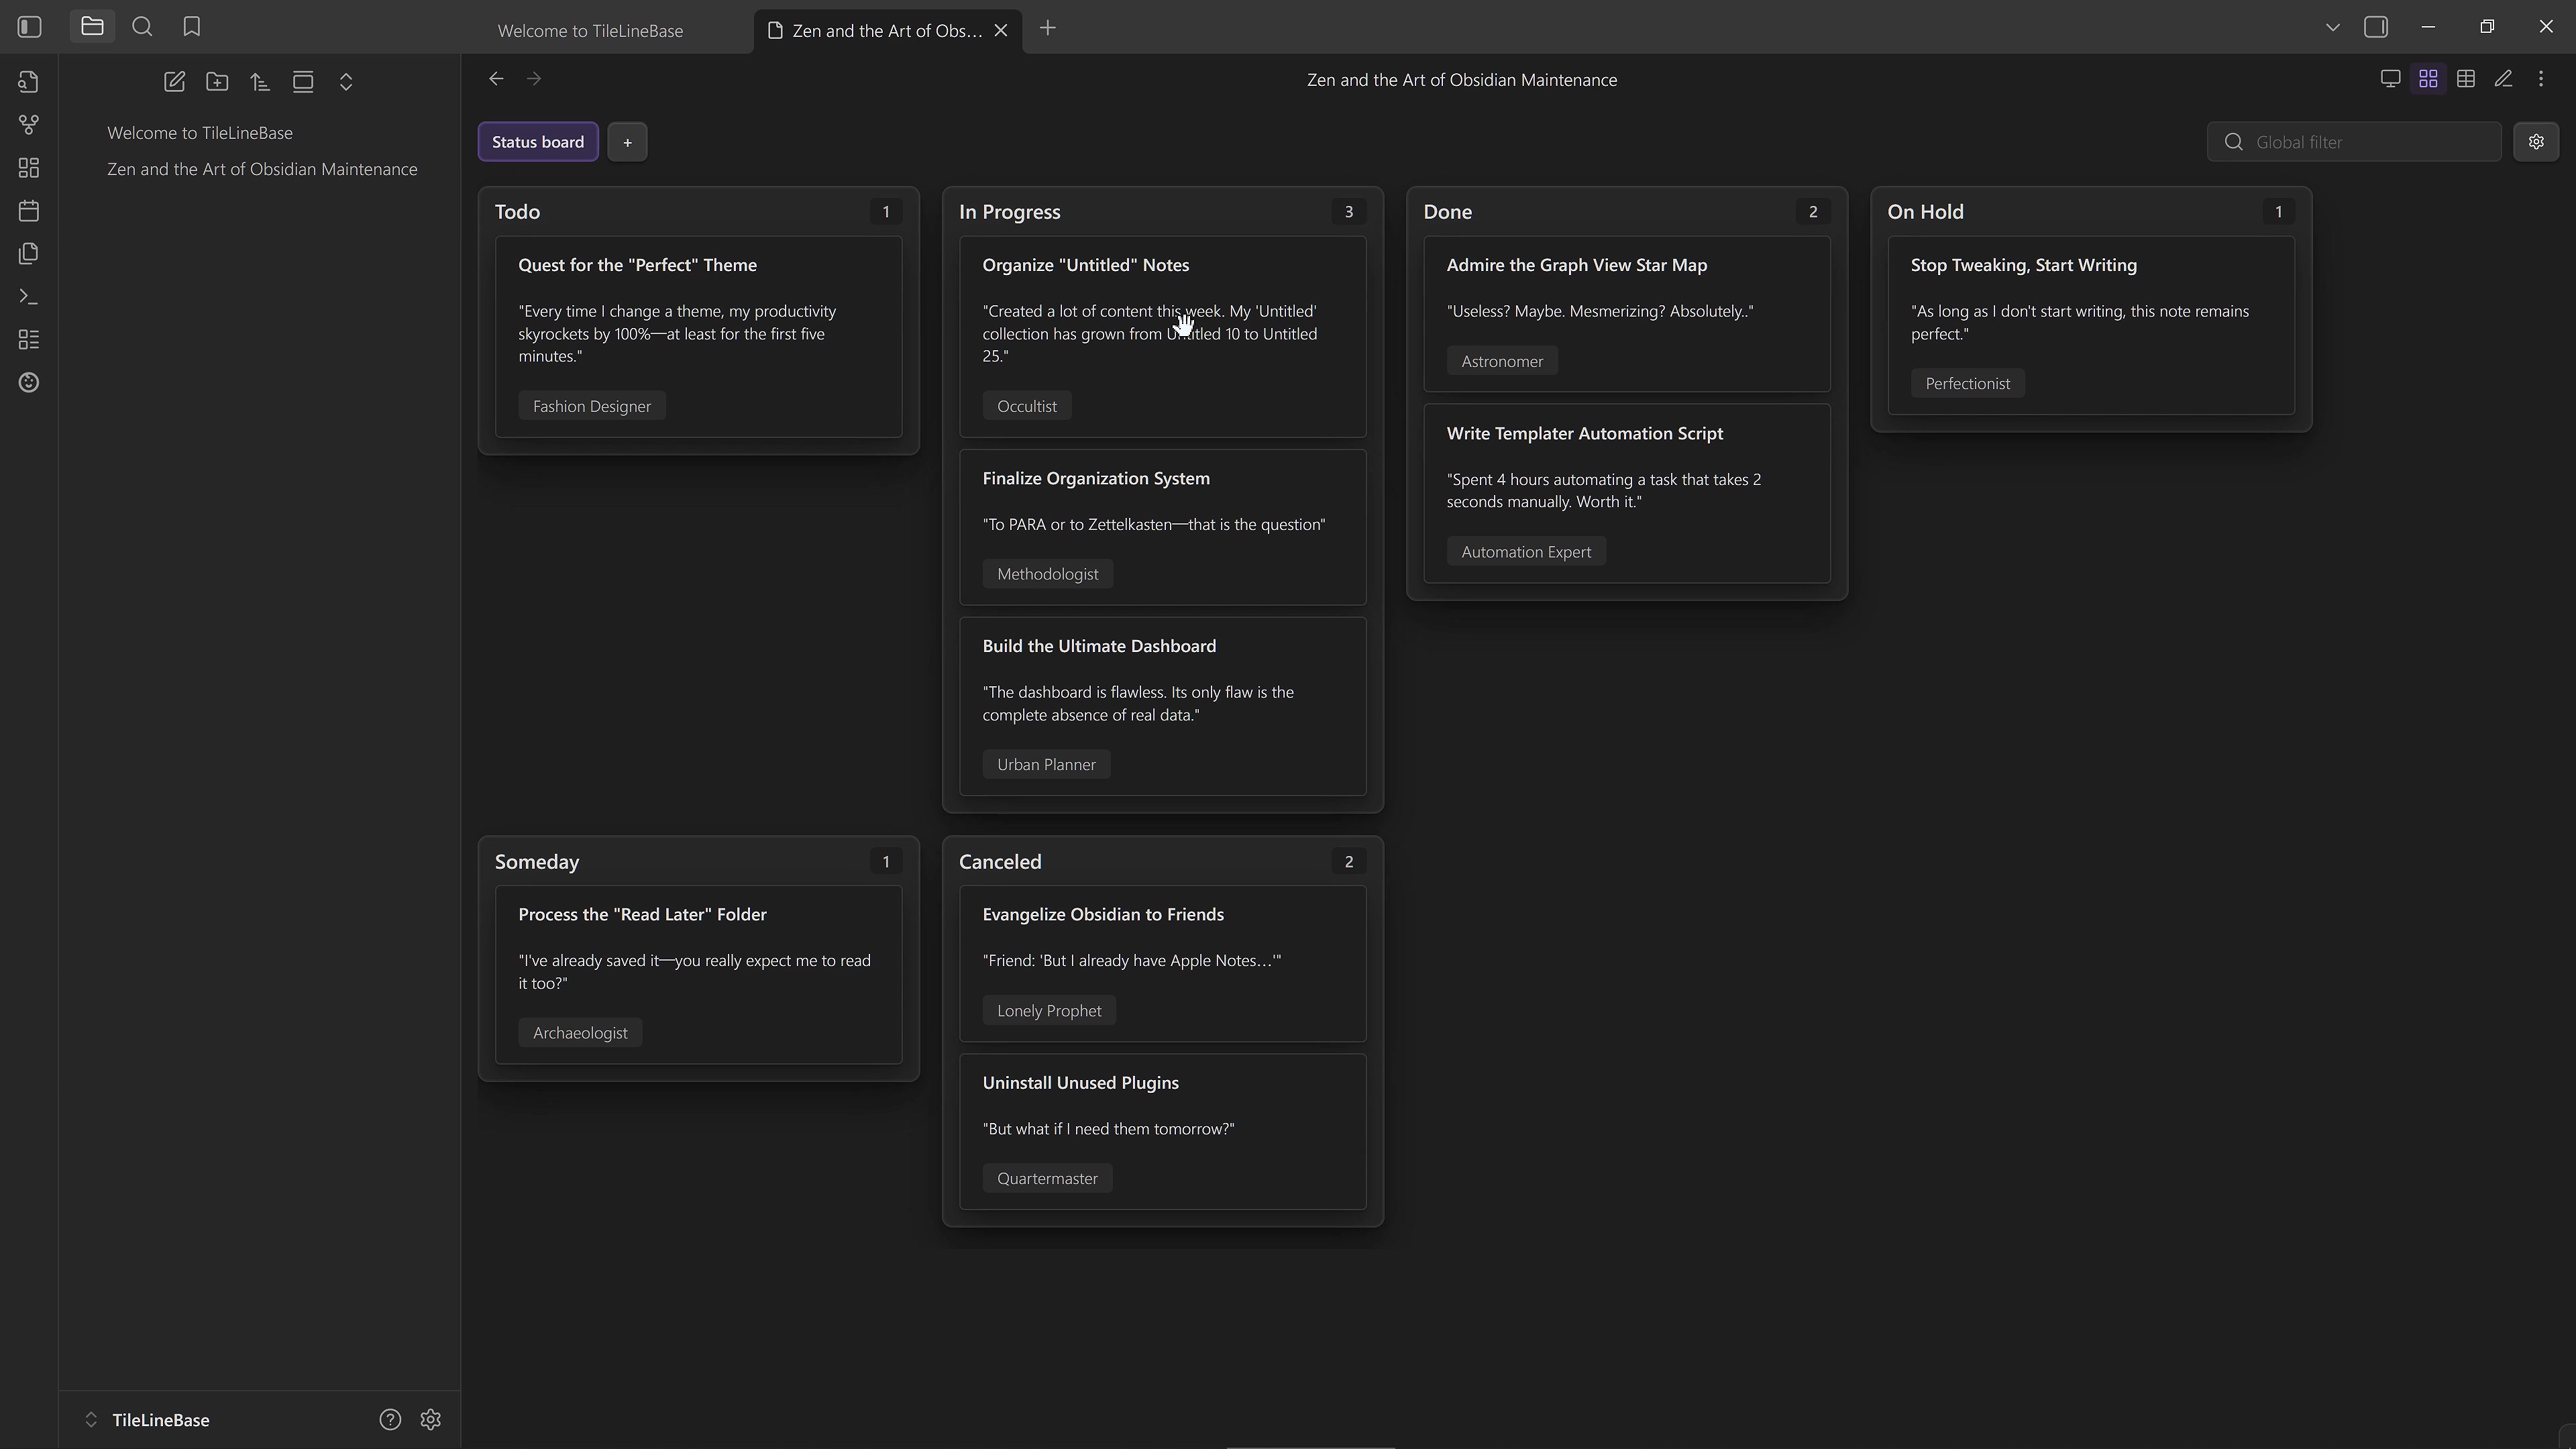Open global search from the top sidebar
The height and width of the screenshot is (1449, 2576).
[x=142, y=27]
